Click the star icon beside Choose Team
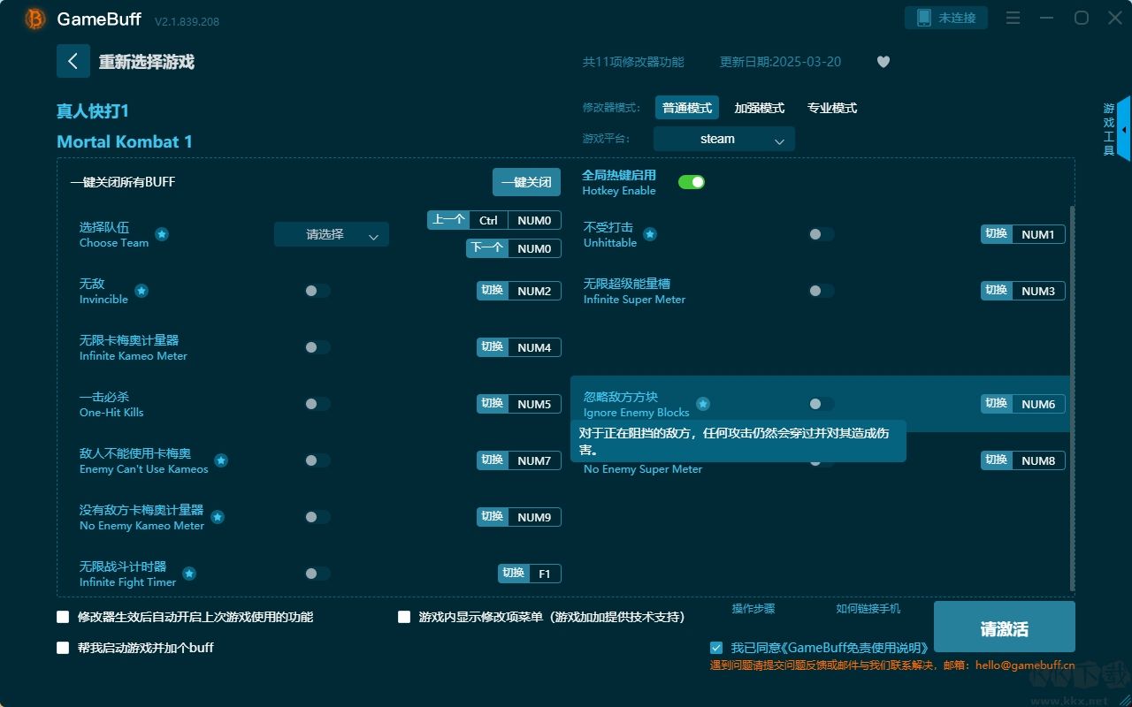The height and width of the screenshot is (707, 1132). [161, 234]
